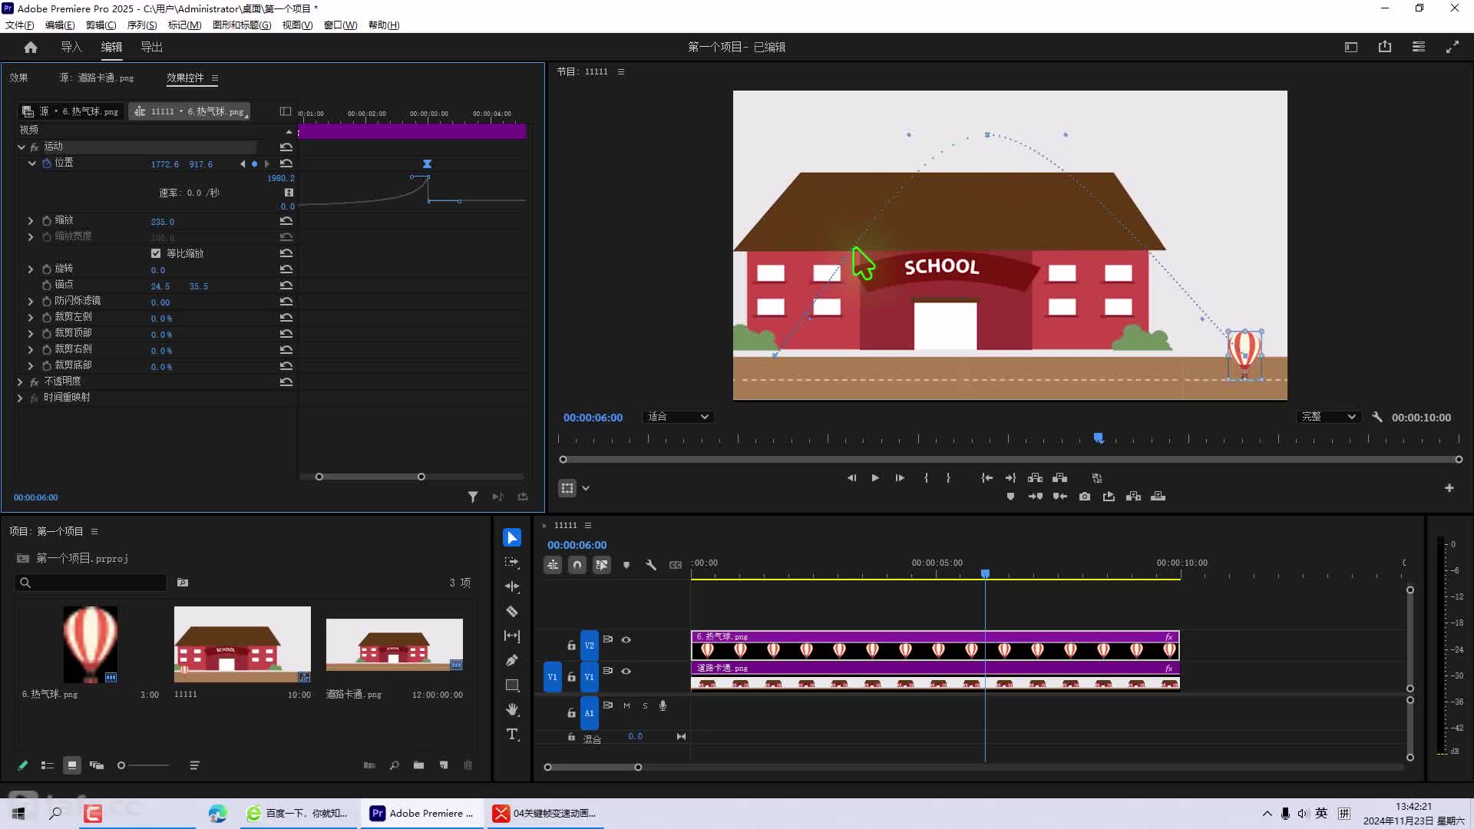Open timeline display settings wrench
Image resolution: width=1474 pixels, height=829 pixels.
651,565
